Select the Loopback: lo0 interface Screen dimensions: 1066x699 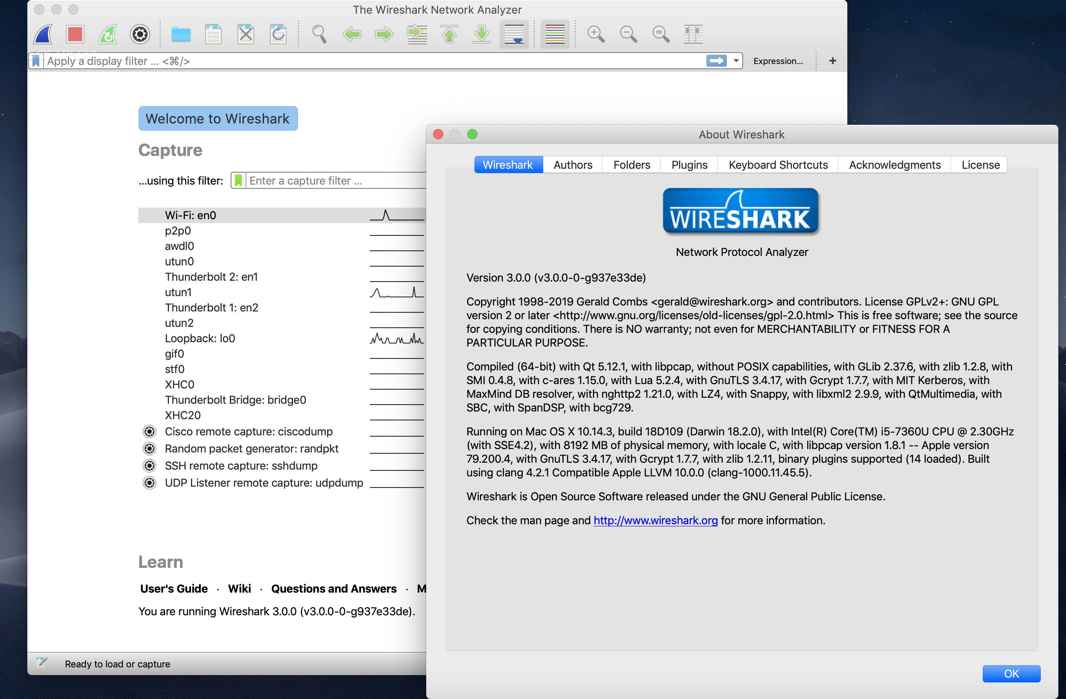[x=281, y=338]
